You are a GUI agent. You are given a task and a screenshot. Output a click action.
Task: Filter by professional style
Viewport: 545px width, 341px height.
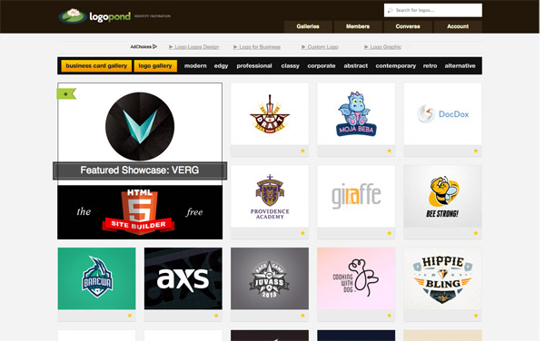pyautogui.click(x=254, y=66)
